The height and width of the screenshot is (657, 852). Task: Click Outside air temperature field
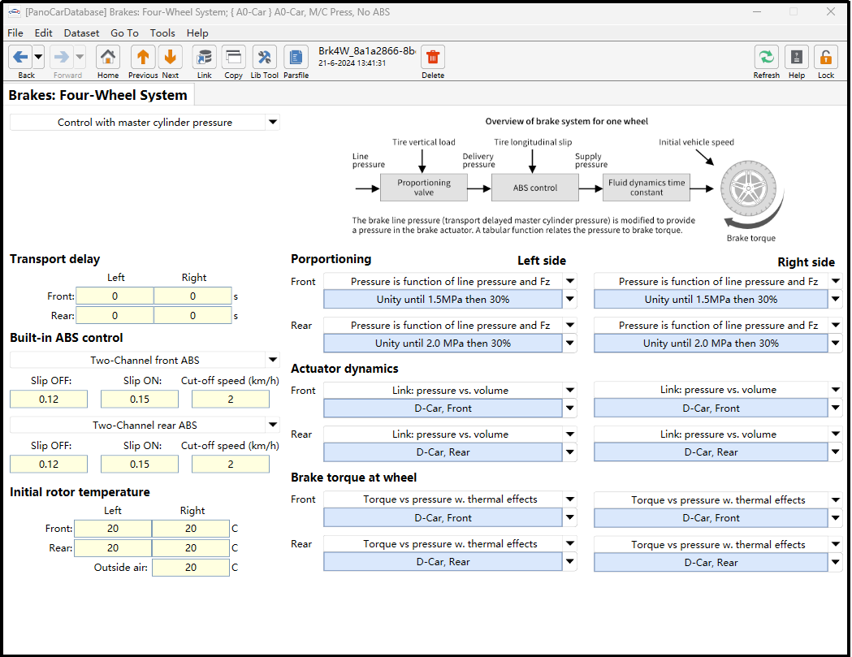(x=191, y=568)
